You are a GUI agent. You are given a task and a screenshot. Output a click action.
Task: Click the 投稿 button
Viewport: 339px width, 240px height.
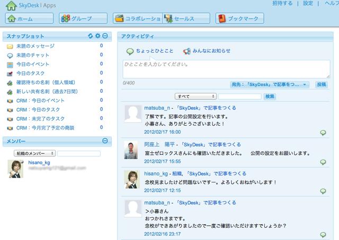[x=322, y=85]
